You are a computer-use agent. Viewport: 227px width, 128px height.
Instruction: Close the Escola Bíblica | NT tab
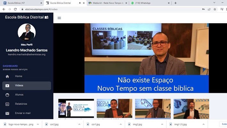41,3
